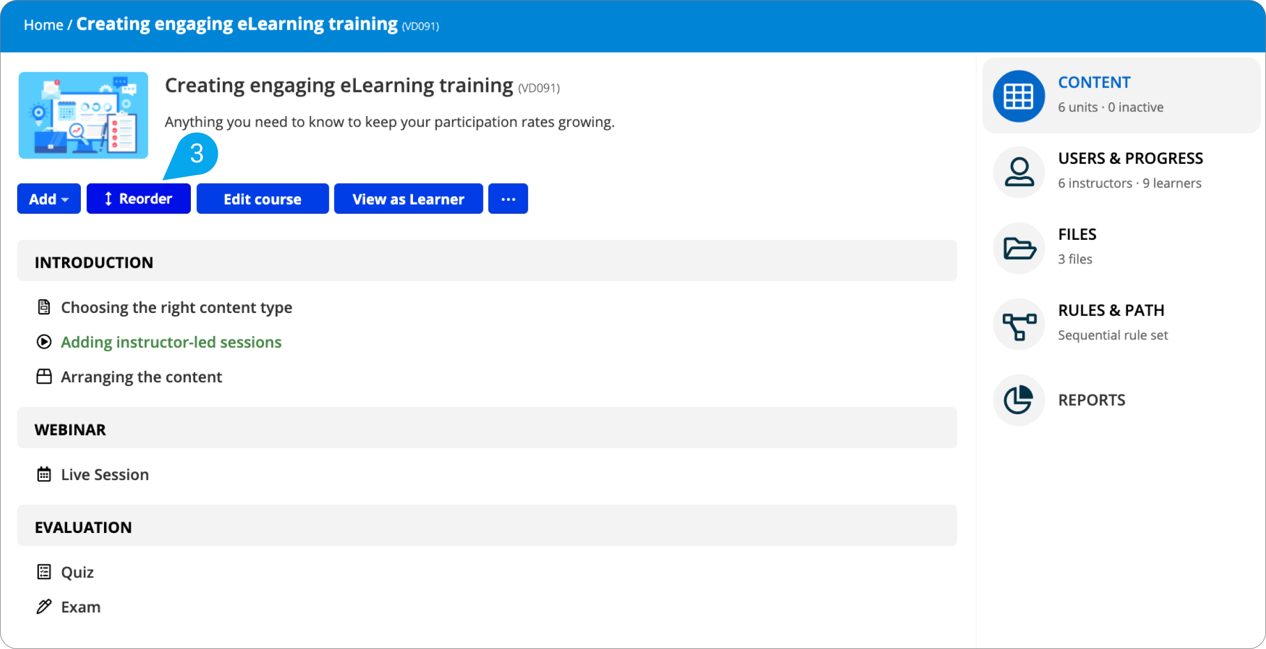Open the Files folder icon

coord(1019,248)
